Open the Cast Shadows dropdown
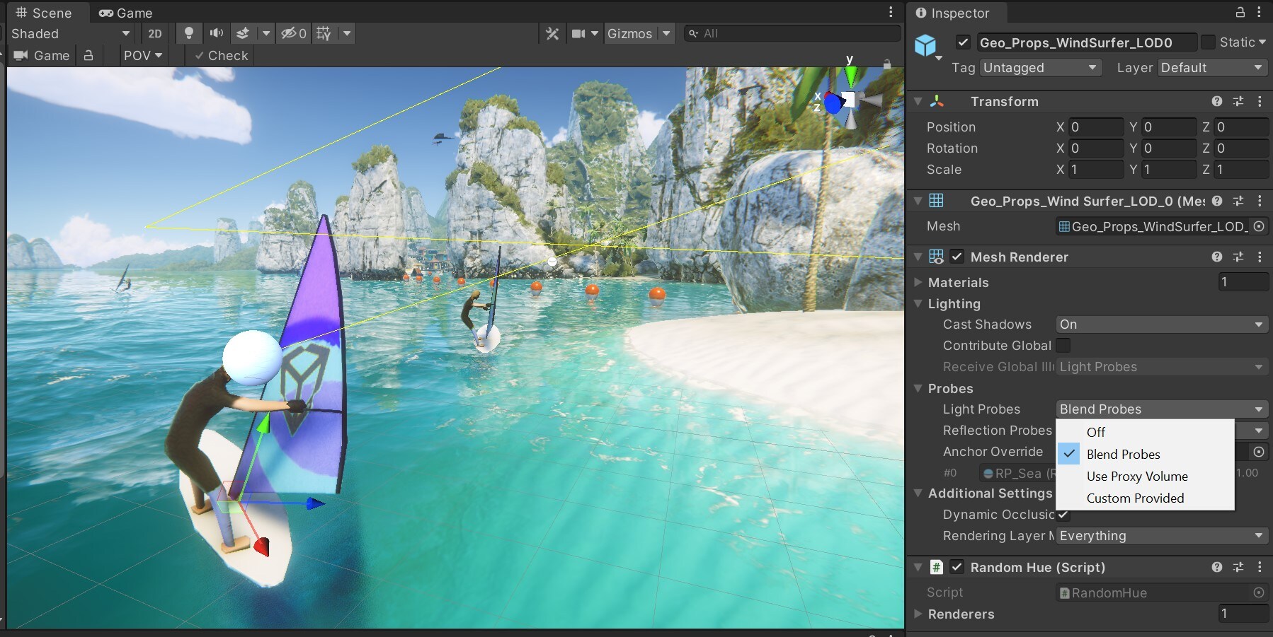1273x637 pixels. pyautogui.click(x=1160, y=325)
